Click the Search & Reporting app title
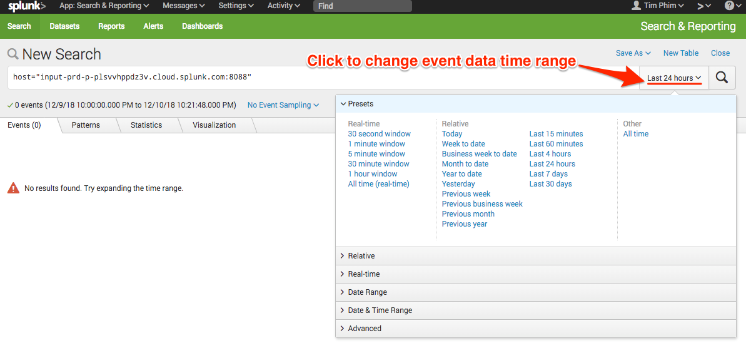 coord(688,26)
